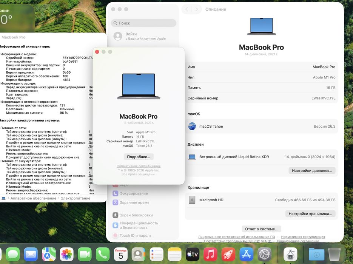This screenshot has width=353, height=264.
Task: Open the green Phone app in the Dock
Action: (x=103, y=254)
